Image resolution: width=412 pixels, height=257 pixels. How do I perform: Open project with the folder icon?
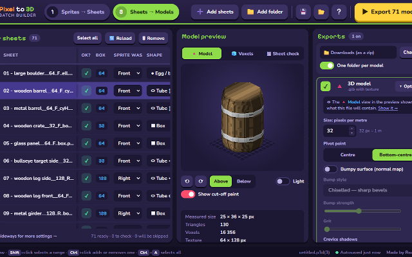(321, 12)
